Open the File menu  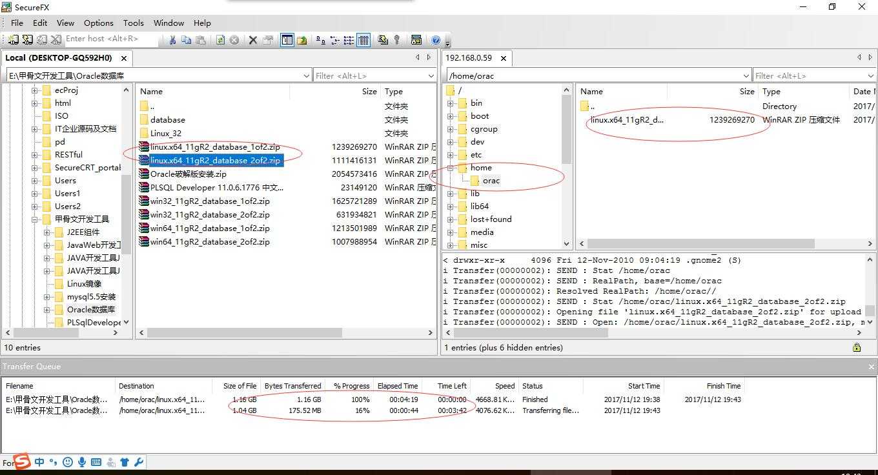click(x=17, y=23)
